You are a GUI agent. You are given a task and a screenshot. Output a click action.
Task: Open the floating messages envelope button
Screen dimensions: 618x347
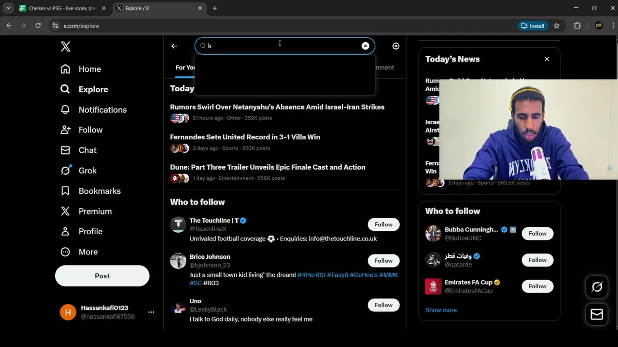pos(597,315)
